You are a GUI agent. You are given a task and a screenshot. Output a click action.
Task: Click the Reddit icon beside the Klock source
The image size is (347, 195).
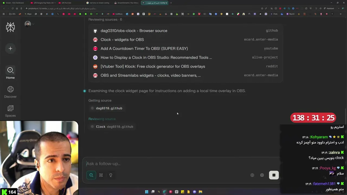click(x=95, y=67)
